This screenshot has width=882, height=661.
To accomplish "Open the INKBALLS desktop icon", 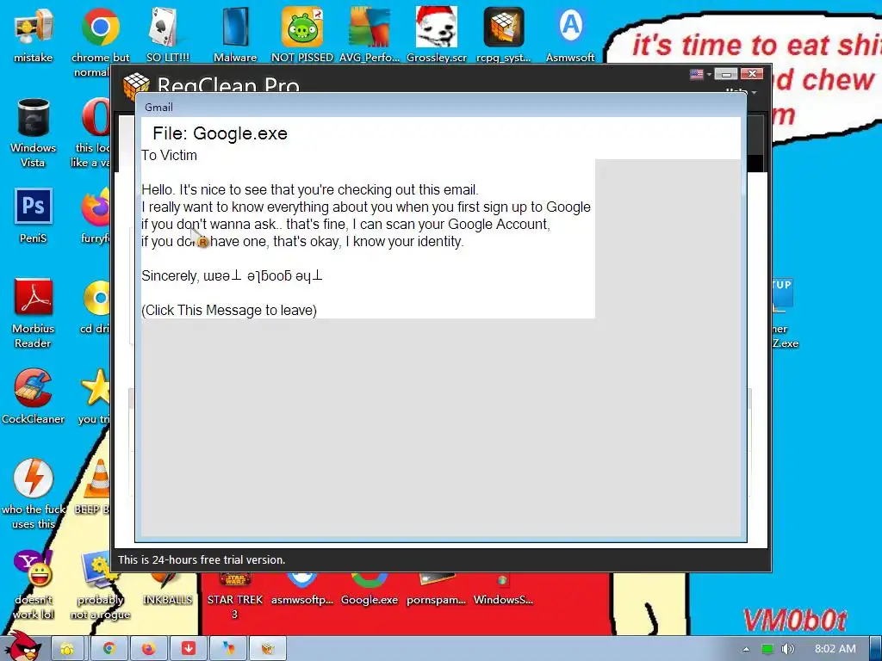I will point(168,587).
